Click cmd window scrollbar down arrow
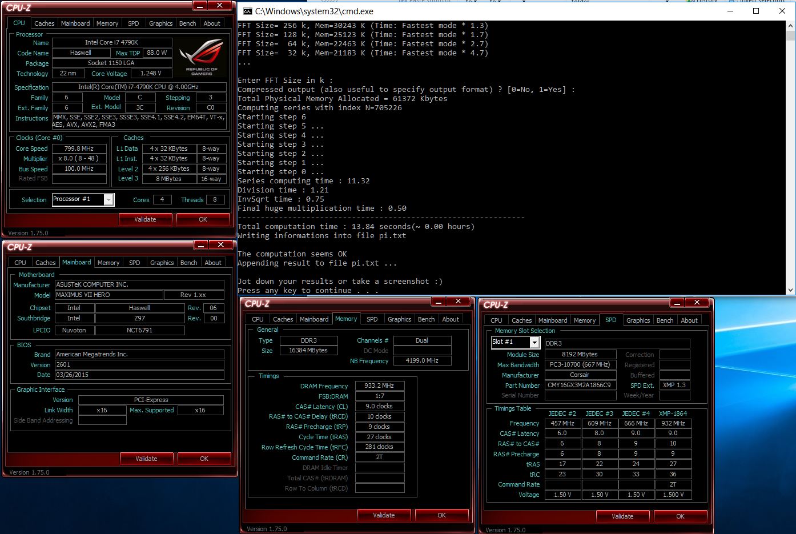The height and width of the screenshot is (534, 796). pyautogui.click(x=790, y=290)
